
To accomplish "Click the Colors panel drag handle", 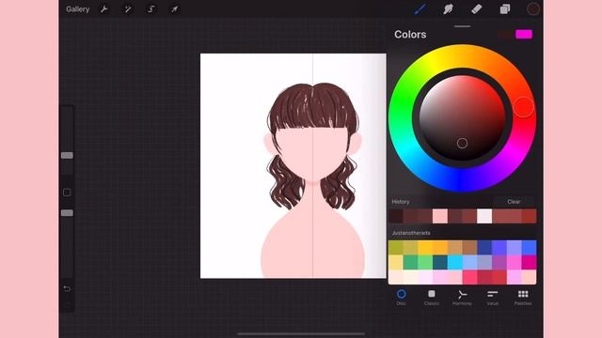I will (462, 26).
